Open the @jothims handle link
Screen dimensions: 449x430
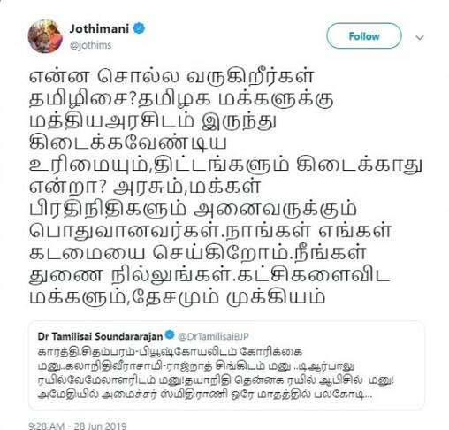(91, 45)
